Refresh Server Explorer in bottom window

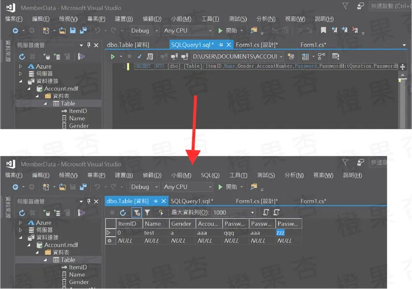pyautogui.click(x=22, y=213)
